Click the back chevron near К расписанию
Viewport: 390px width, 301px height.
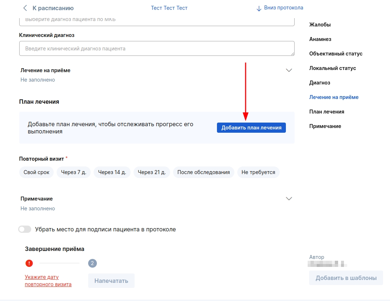(25, 8)
